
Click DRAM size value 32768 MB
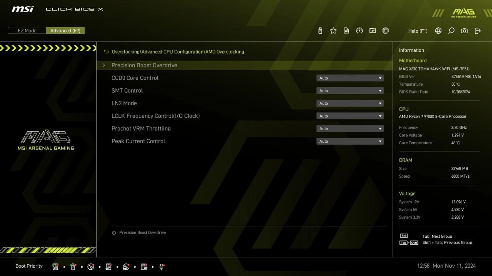coord(459,168)
